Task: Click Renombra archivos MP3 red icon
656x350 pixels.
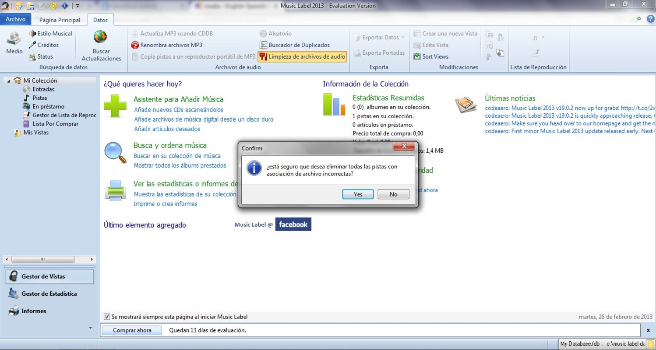Action: [x=135, y=45]
